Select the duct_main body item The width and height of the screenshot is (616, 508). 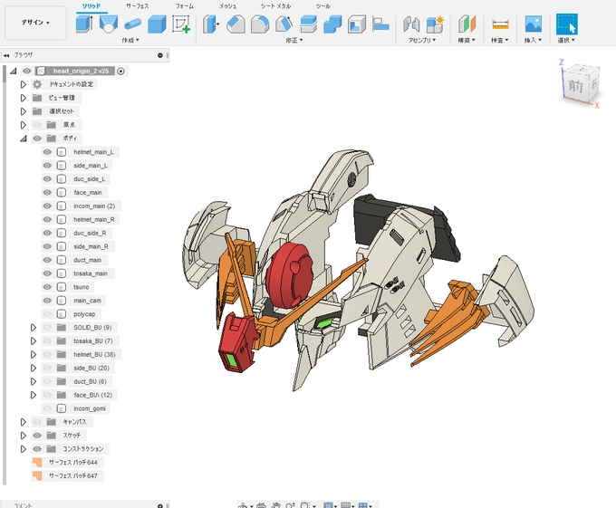pyautogui.click(x=87, y=260)
